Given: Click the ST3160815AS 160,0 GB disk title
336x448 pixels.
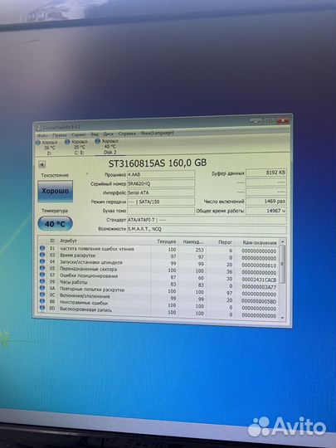Looking at the screenshot, I should [158, 163].
